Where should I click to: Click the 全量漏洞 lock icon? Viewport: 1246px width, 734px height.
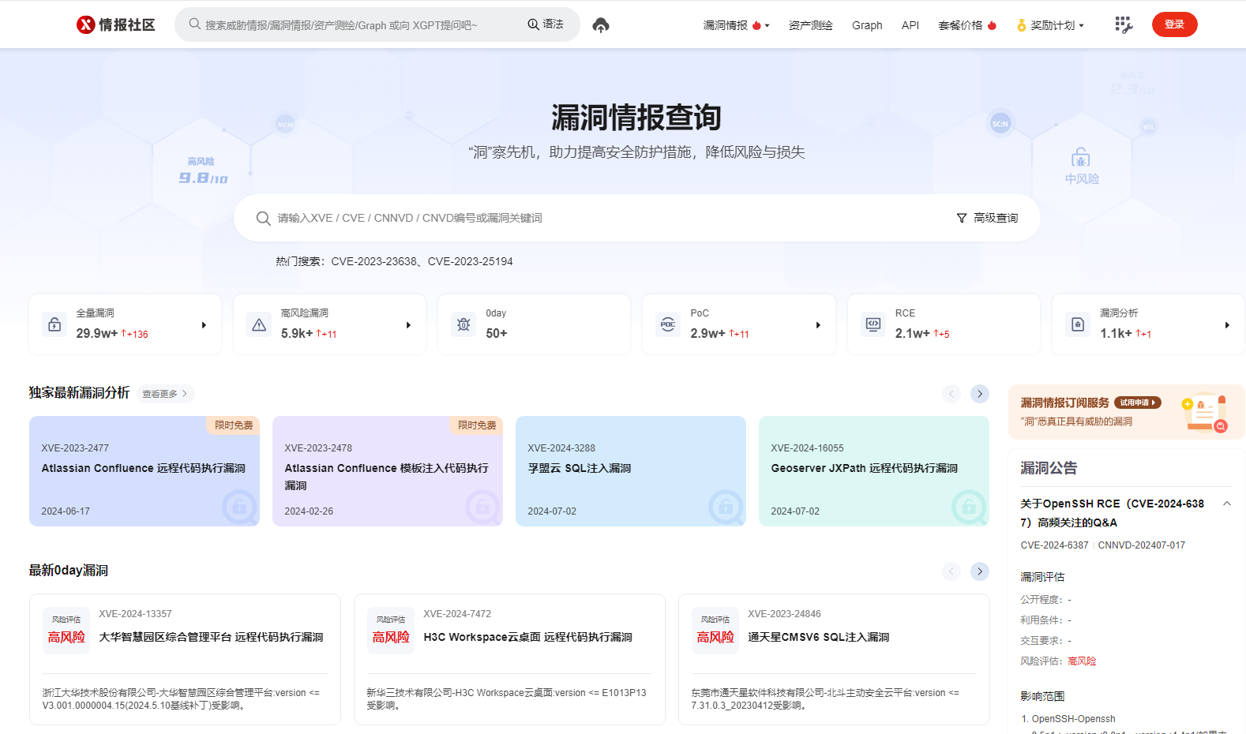coord(54,324)
